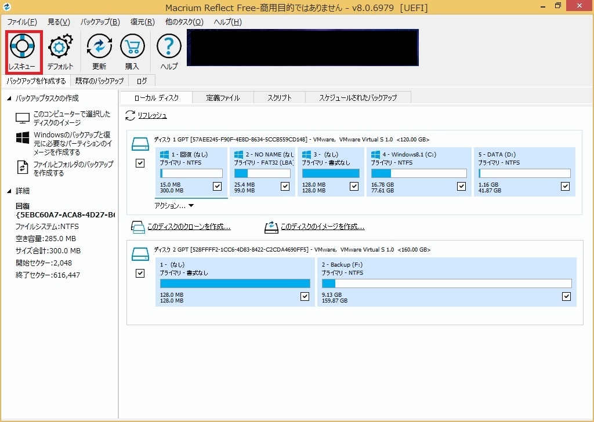Click the サイズ合計:300.0 MB detail text
The width and height of the screenshot is (594, 422).
pos(48,251)
